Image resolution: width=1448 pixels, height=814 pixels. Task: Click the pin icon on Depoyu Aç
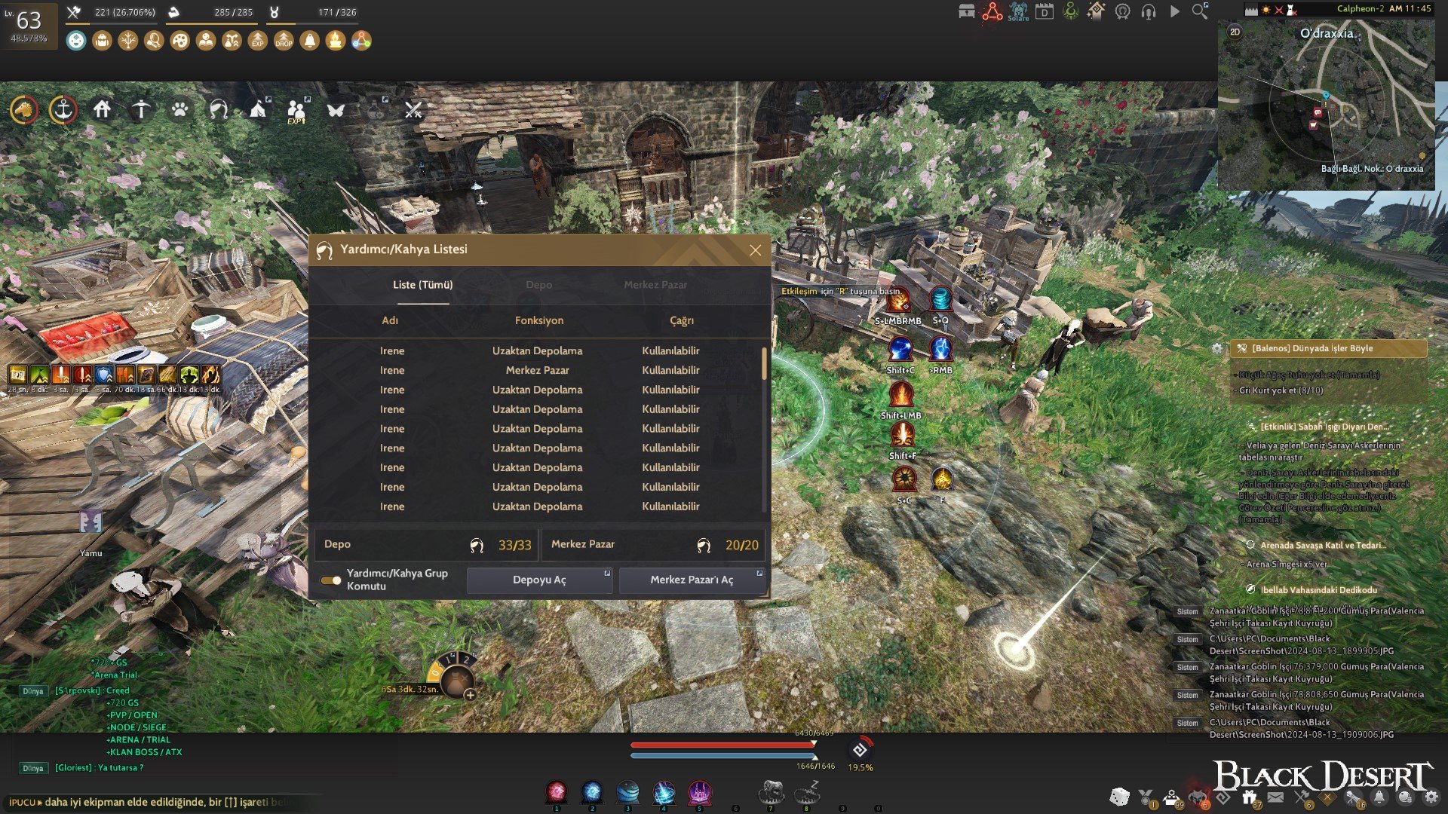coord(607,574)
